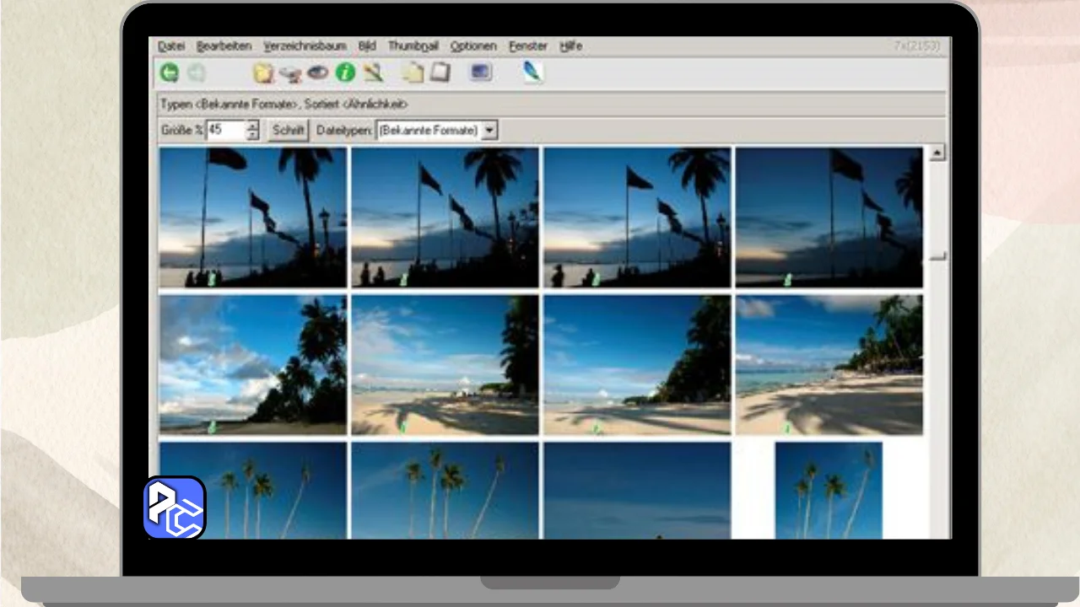The height and width of the screenshot is (607, 1080).
Task: Open image info via green i icon
Action: [345, 73]
